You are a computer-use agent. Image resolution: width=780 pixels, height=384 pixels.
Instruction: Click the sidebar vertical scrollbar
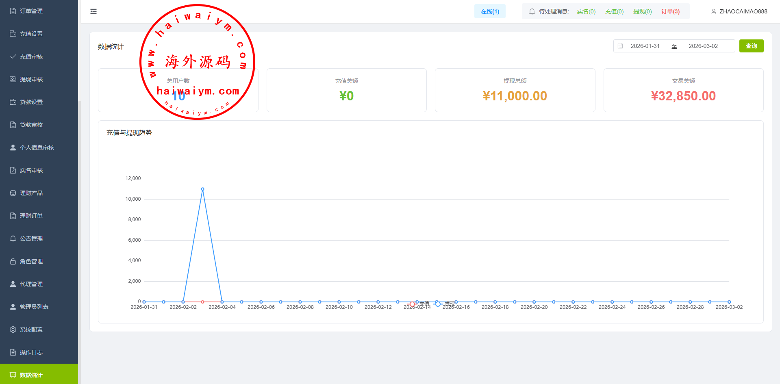80,203
